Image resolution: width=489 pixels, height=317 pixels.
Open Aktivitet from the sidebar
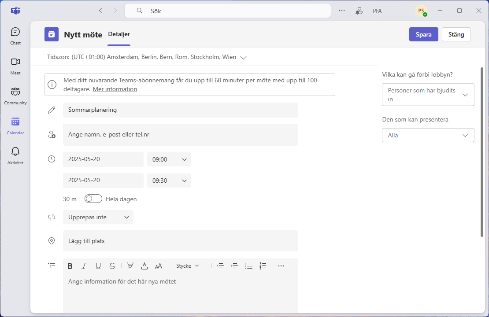click(x=15, y=155)
